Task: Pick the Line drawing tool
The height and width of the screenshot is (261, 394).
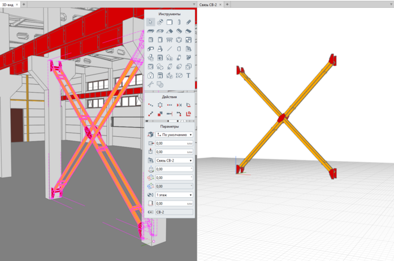Action: click(170, 49)
